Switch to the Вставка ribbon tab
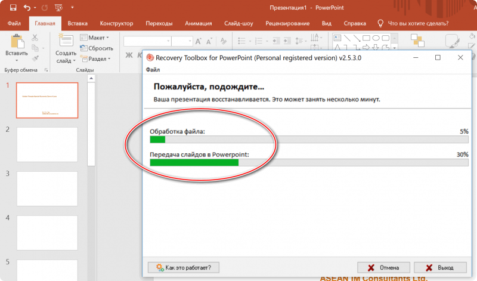This screenshot has height=281, width=477. [x=78, y=23]
